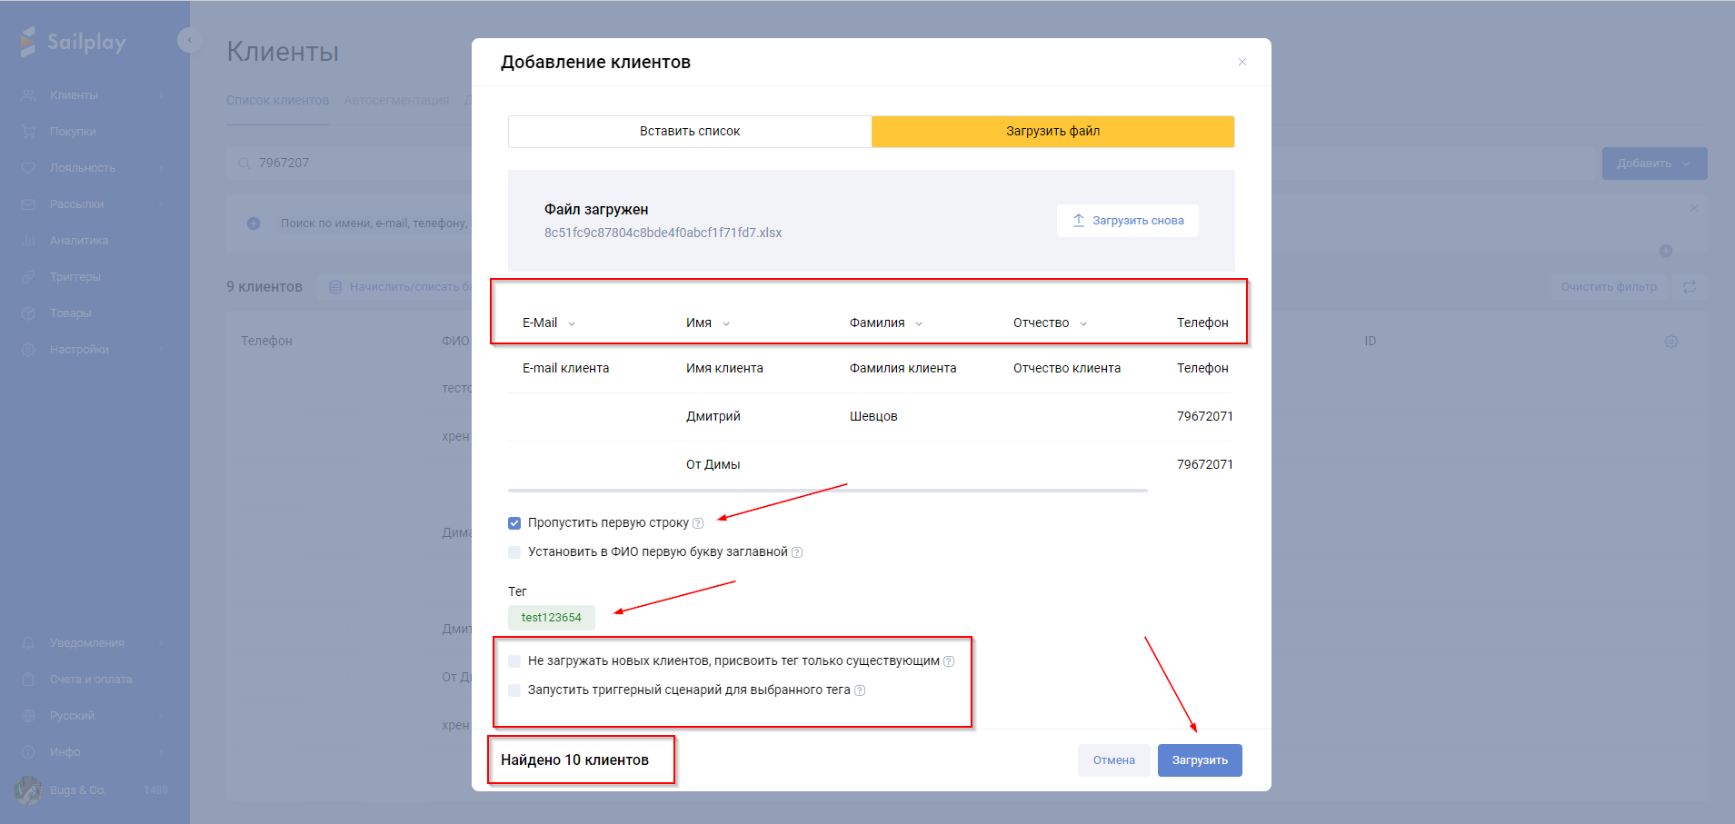This screenshot has height=824, width=1735.
Task: Click the horizontal scrollbar under the preview table
Action: tap(827, 491)
